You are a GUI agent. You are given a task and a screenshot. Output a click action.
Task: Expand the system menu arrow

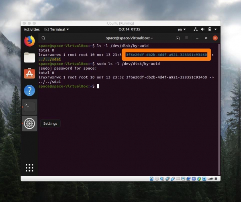coord(215,29)
